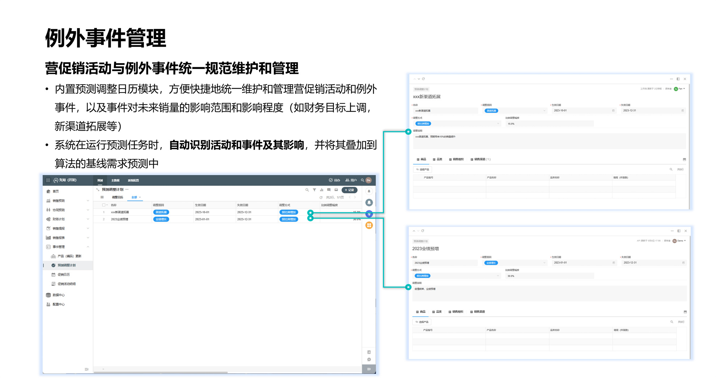Open the orange grid apps icon
716x378 pixels.
[369, 225]
